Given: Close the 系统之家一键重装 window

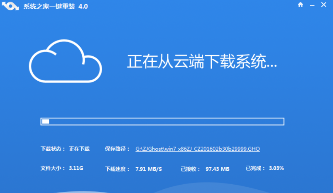Looking at the screenshot, I should point(323,5).
